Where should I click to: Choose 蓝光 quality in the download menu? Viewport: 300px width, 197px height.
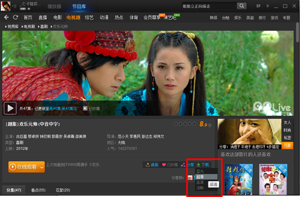coord(206,171)
